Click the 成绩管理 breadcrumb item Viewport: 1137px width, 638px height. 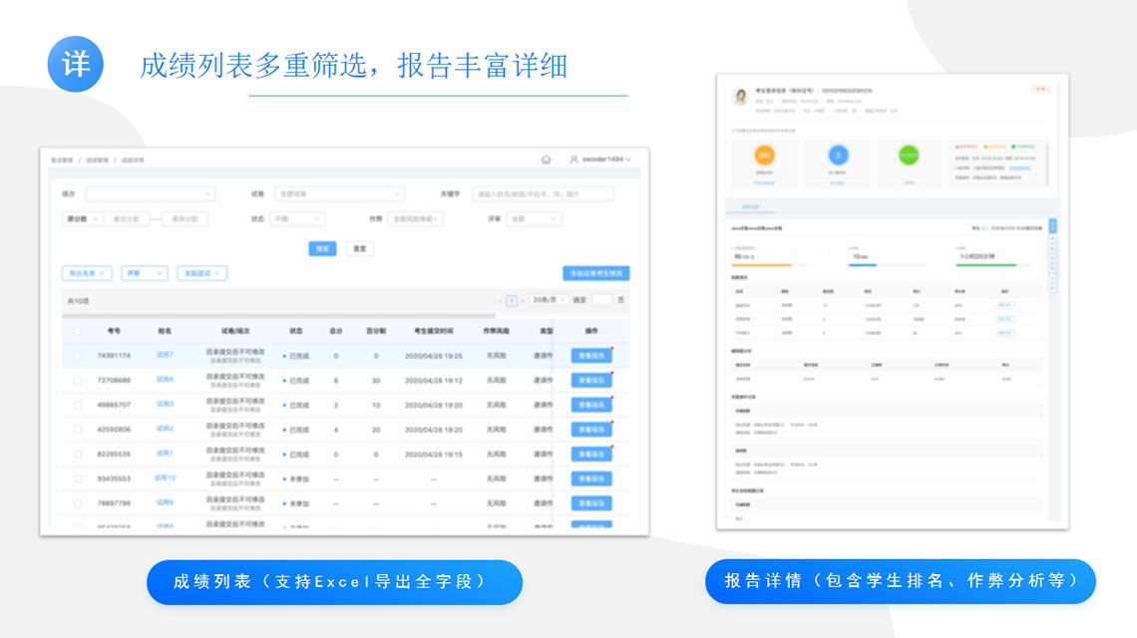tap(96, 159)
